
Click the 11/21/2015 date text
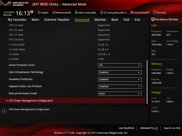click(x=9, y=12)
